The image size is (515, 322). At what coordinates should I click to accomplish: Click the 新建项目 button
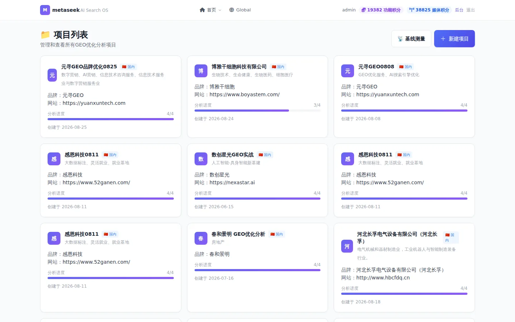455,39
